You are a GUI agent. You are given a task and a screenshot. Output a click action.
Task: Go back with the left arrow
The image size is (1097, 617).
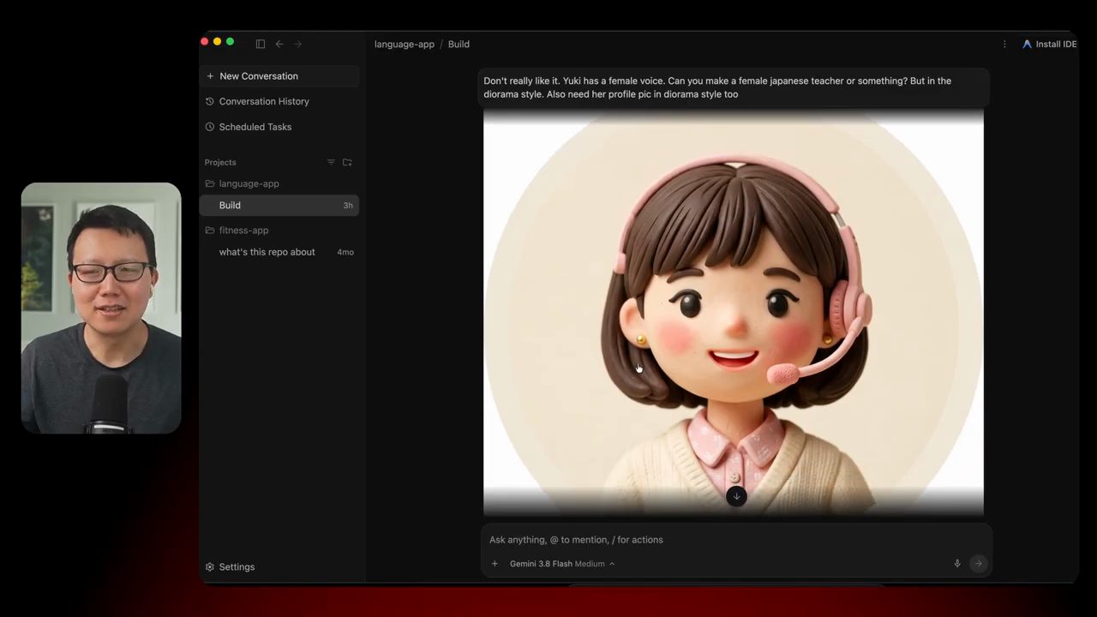(x=279, y=44)
